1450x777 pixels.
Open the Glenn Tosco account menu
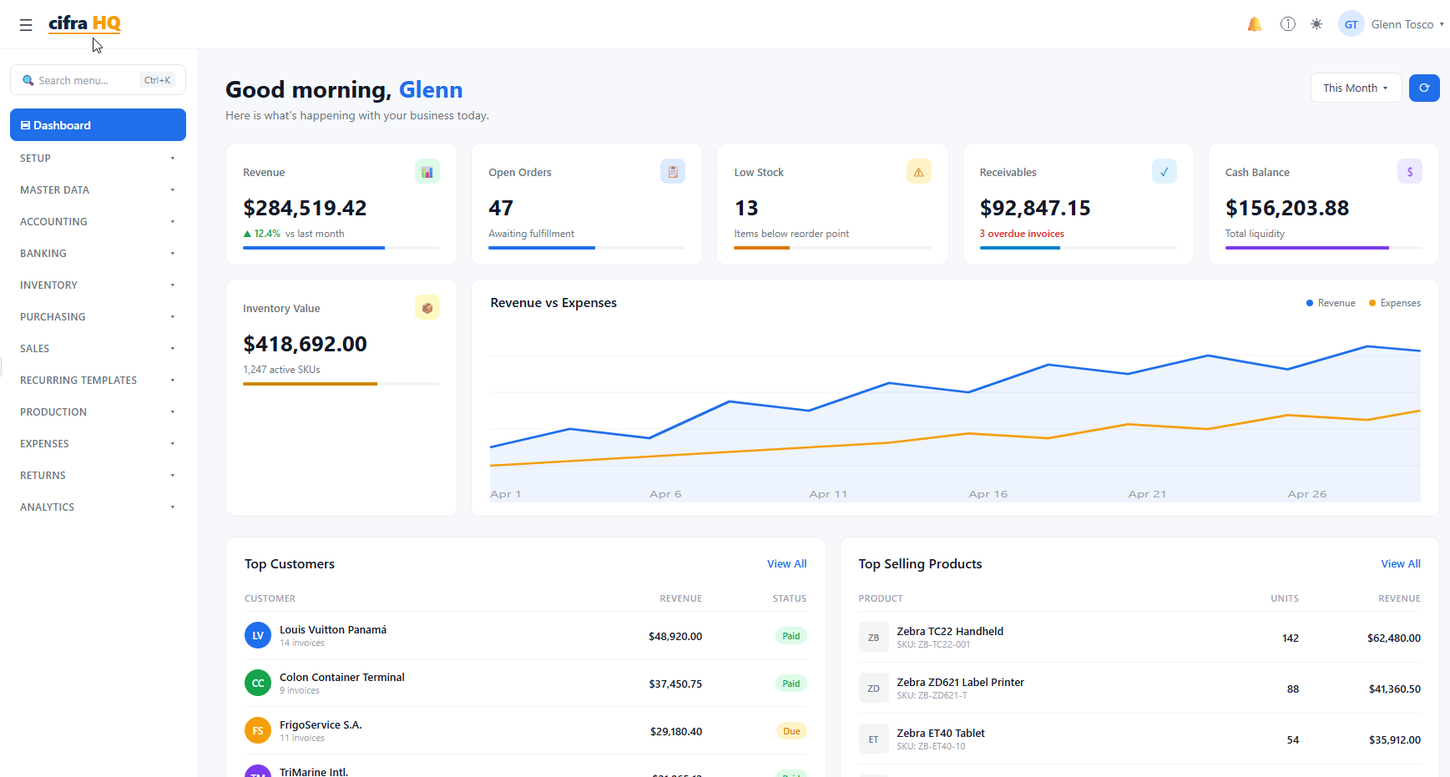(1390, 24)
